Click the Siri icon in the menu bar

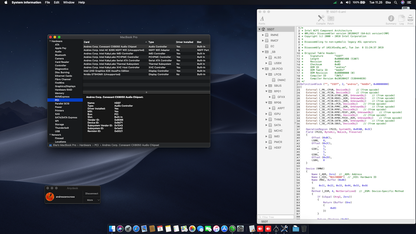tap(403, 3)
